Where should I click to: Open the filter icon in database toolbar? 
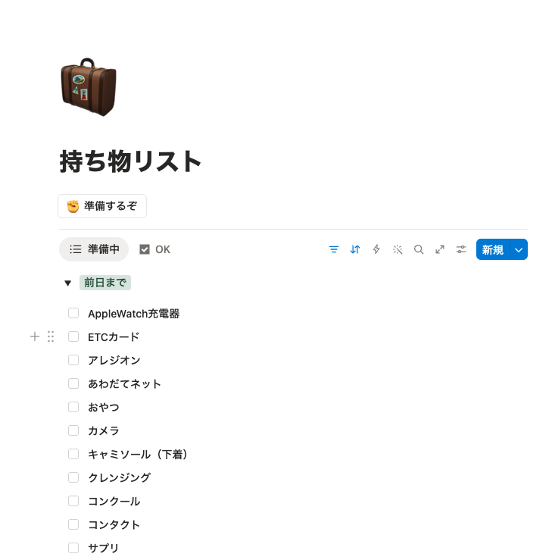334,249
